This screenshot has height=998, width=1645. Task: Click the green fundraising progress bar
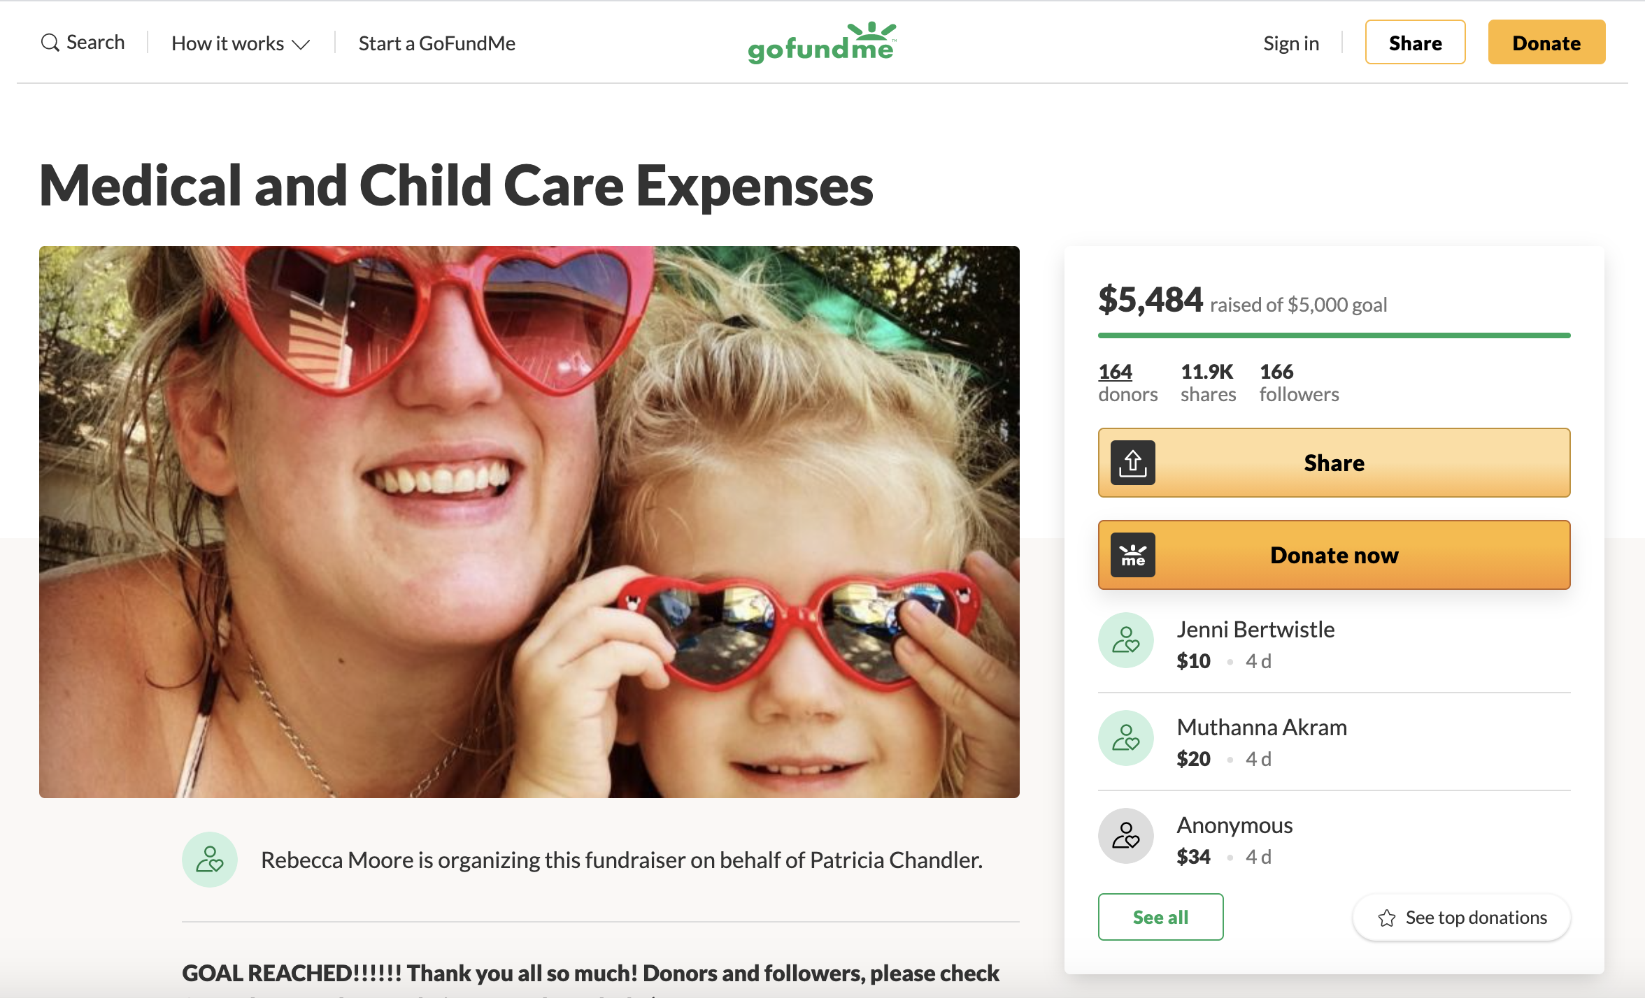(x=1334, y=335)
